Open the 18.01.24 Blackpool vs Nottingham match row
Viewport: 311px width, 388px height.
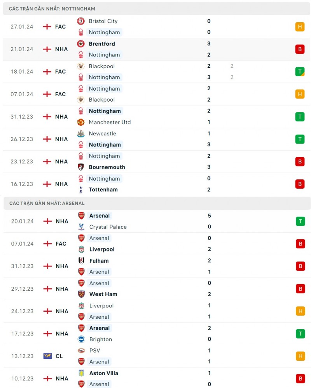(x=155, y=72)
